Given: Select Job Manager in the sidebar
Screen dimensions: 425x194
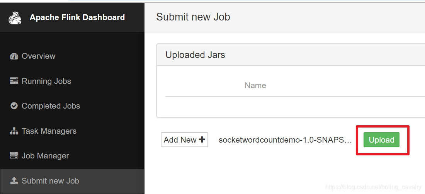Looking at the screenshot, I should click(x=45, y=156).
